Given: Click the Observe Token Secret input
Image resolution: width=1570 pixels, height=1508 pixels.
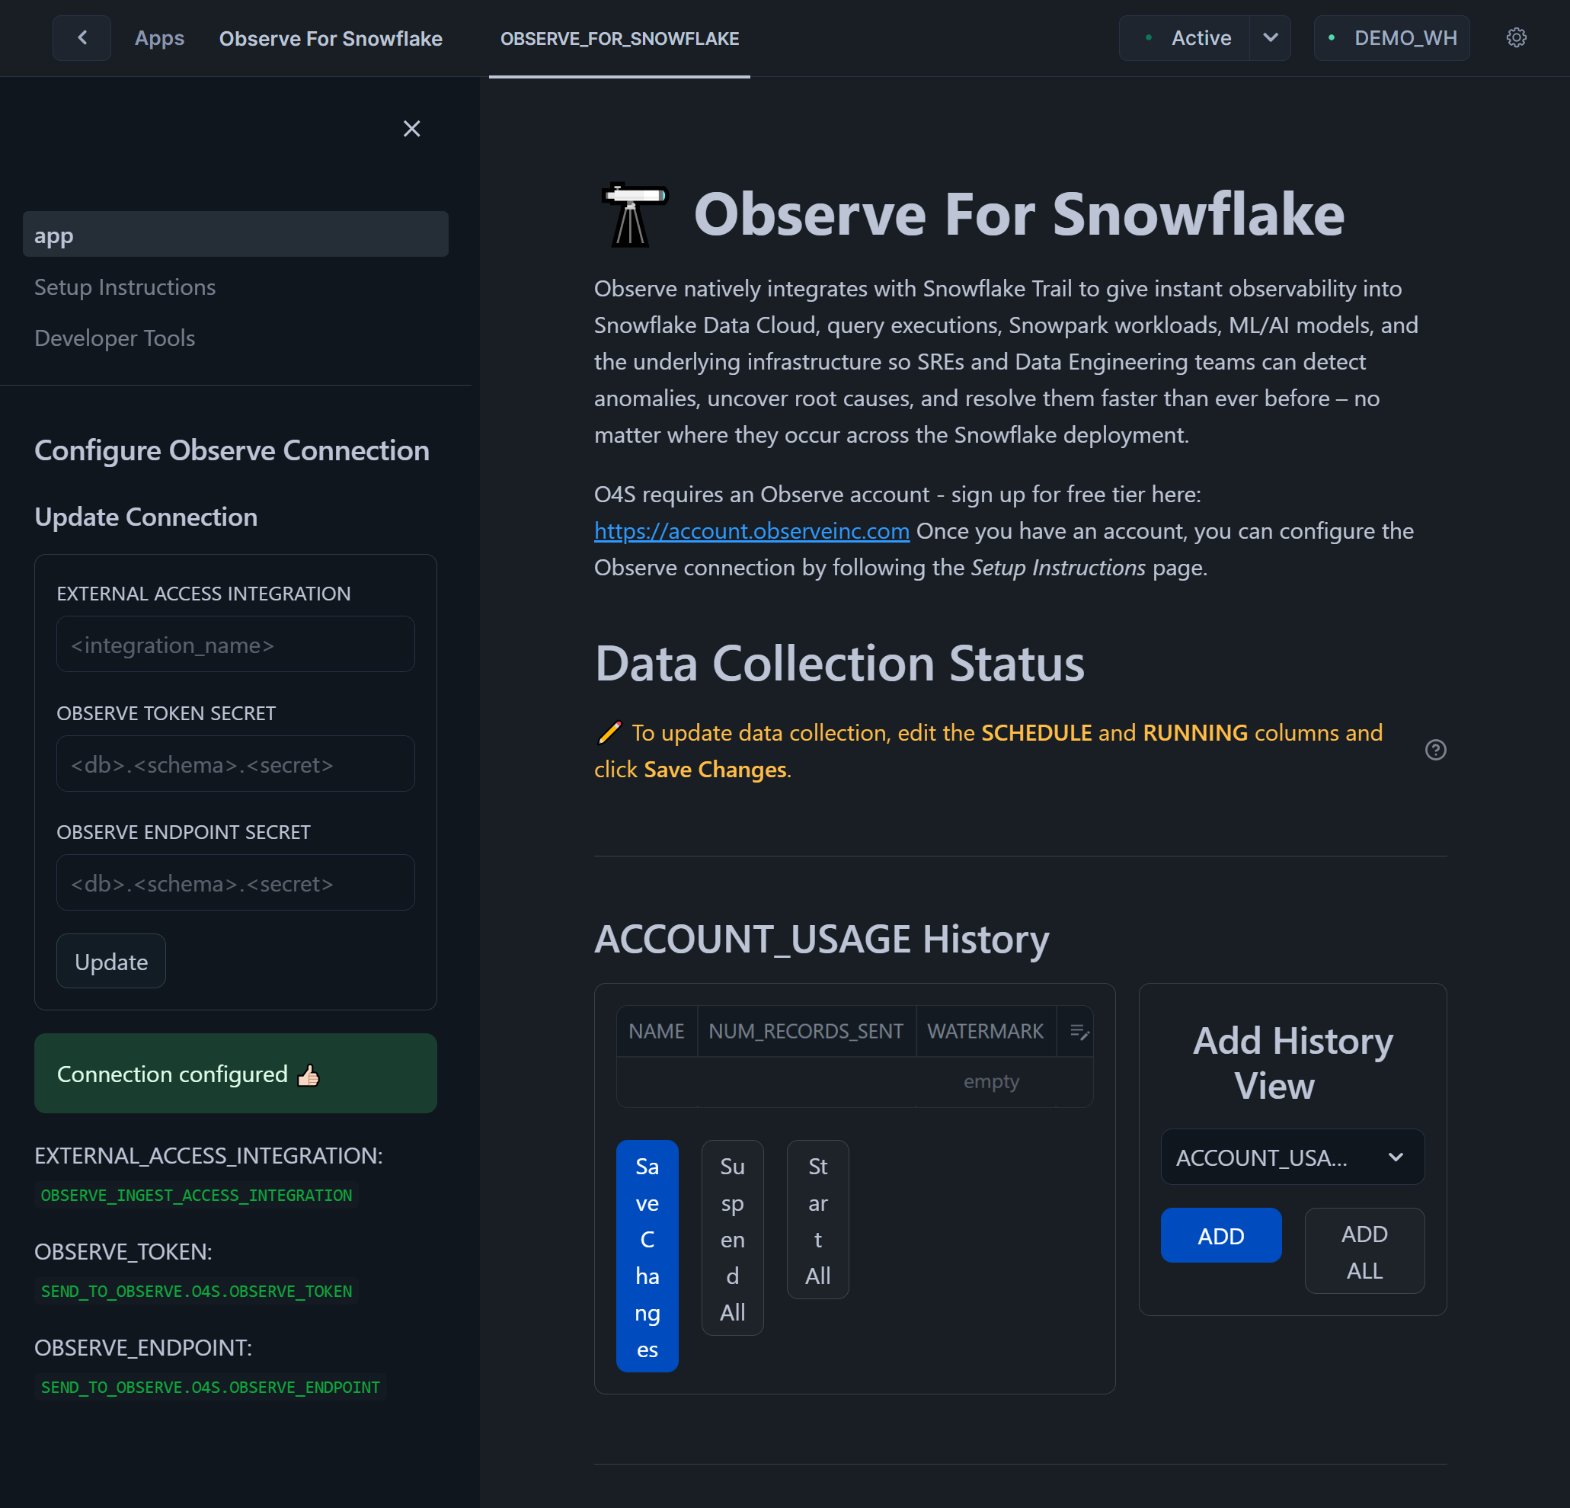Looking at the screenshot, I should [x=235, y=764].
